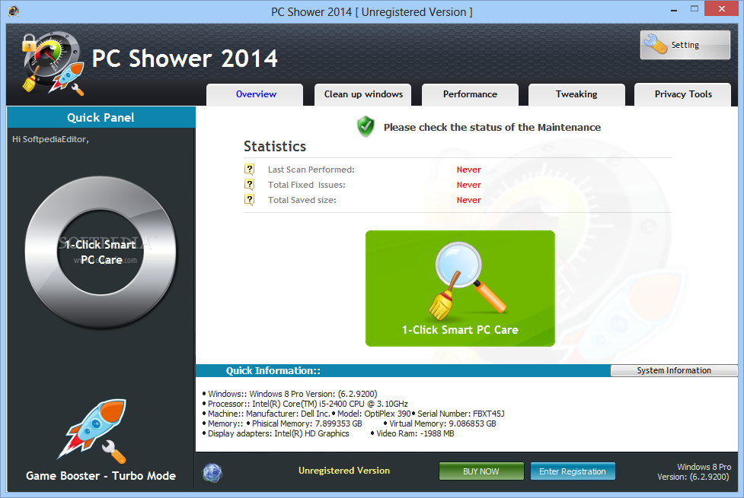Viewport: 744px width, 498px height.
Task: Click the Never value for Total Saved size
Action: tap(469, 200)
